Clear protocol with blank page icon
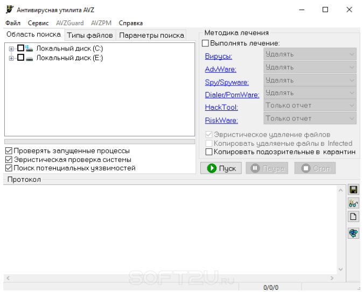363x292 pixels. pyautogui.click(x=353, y=217)
